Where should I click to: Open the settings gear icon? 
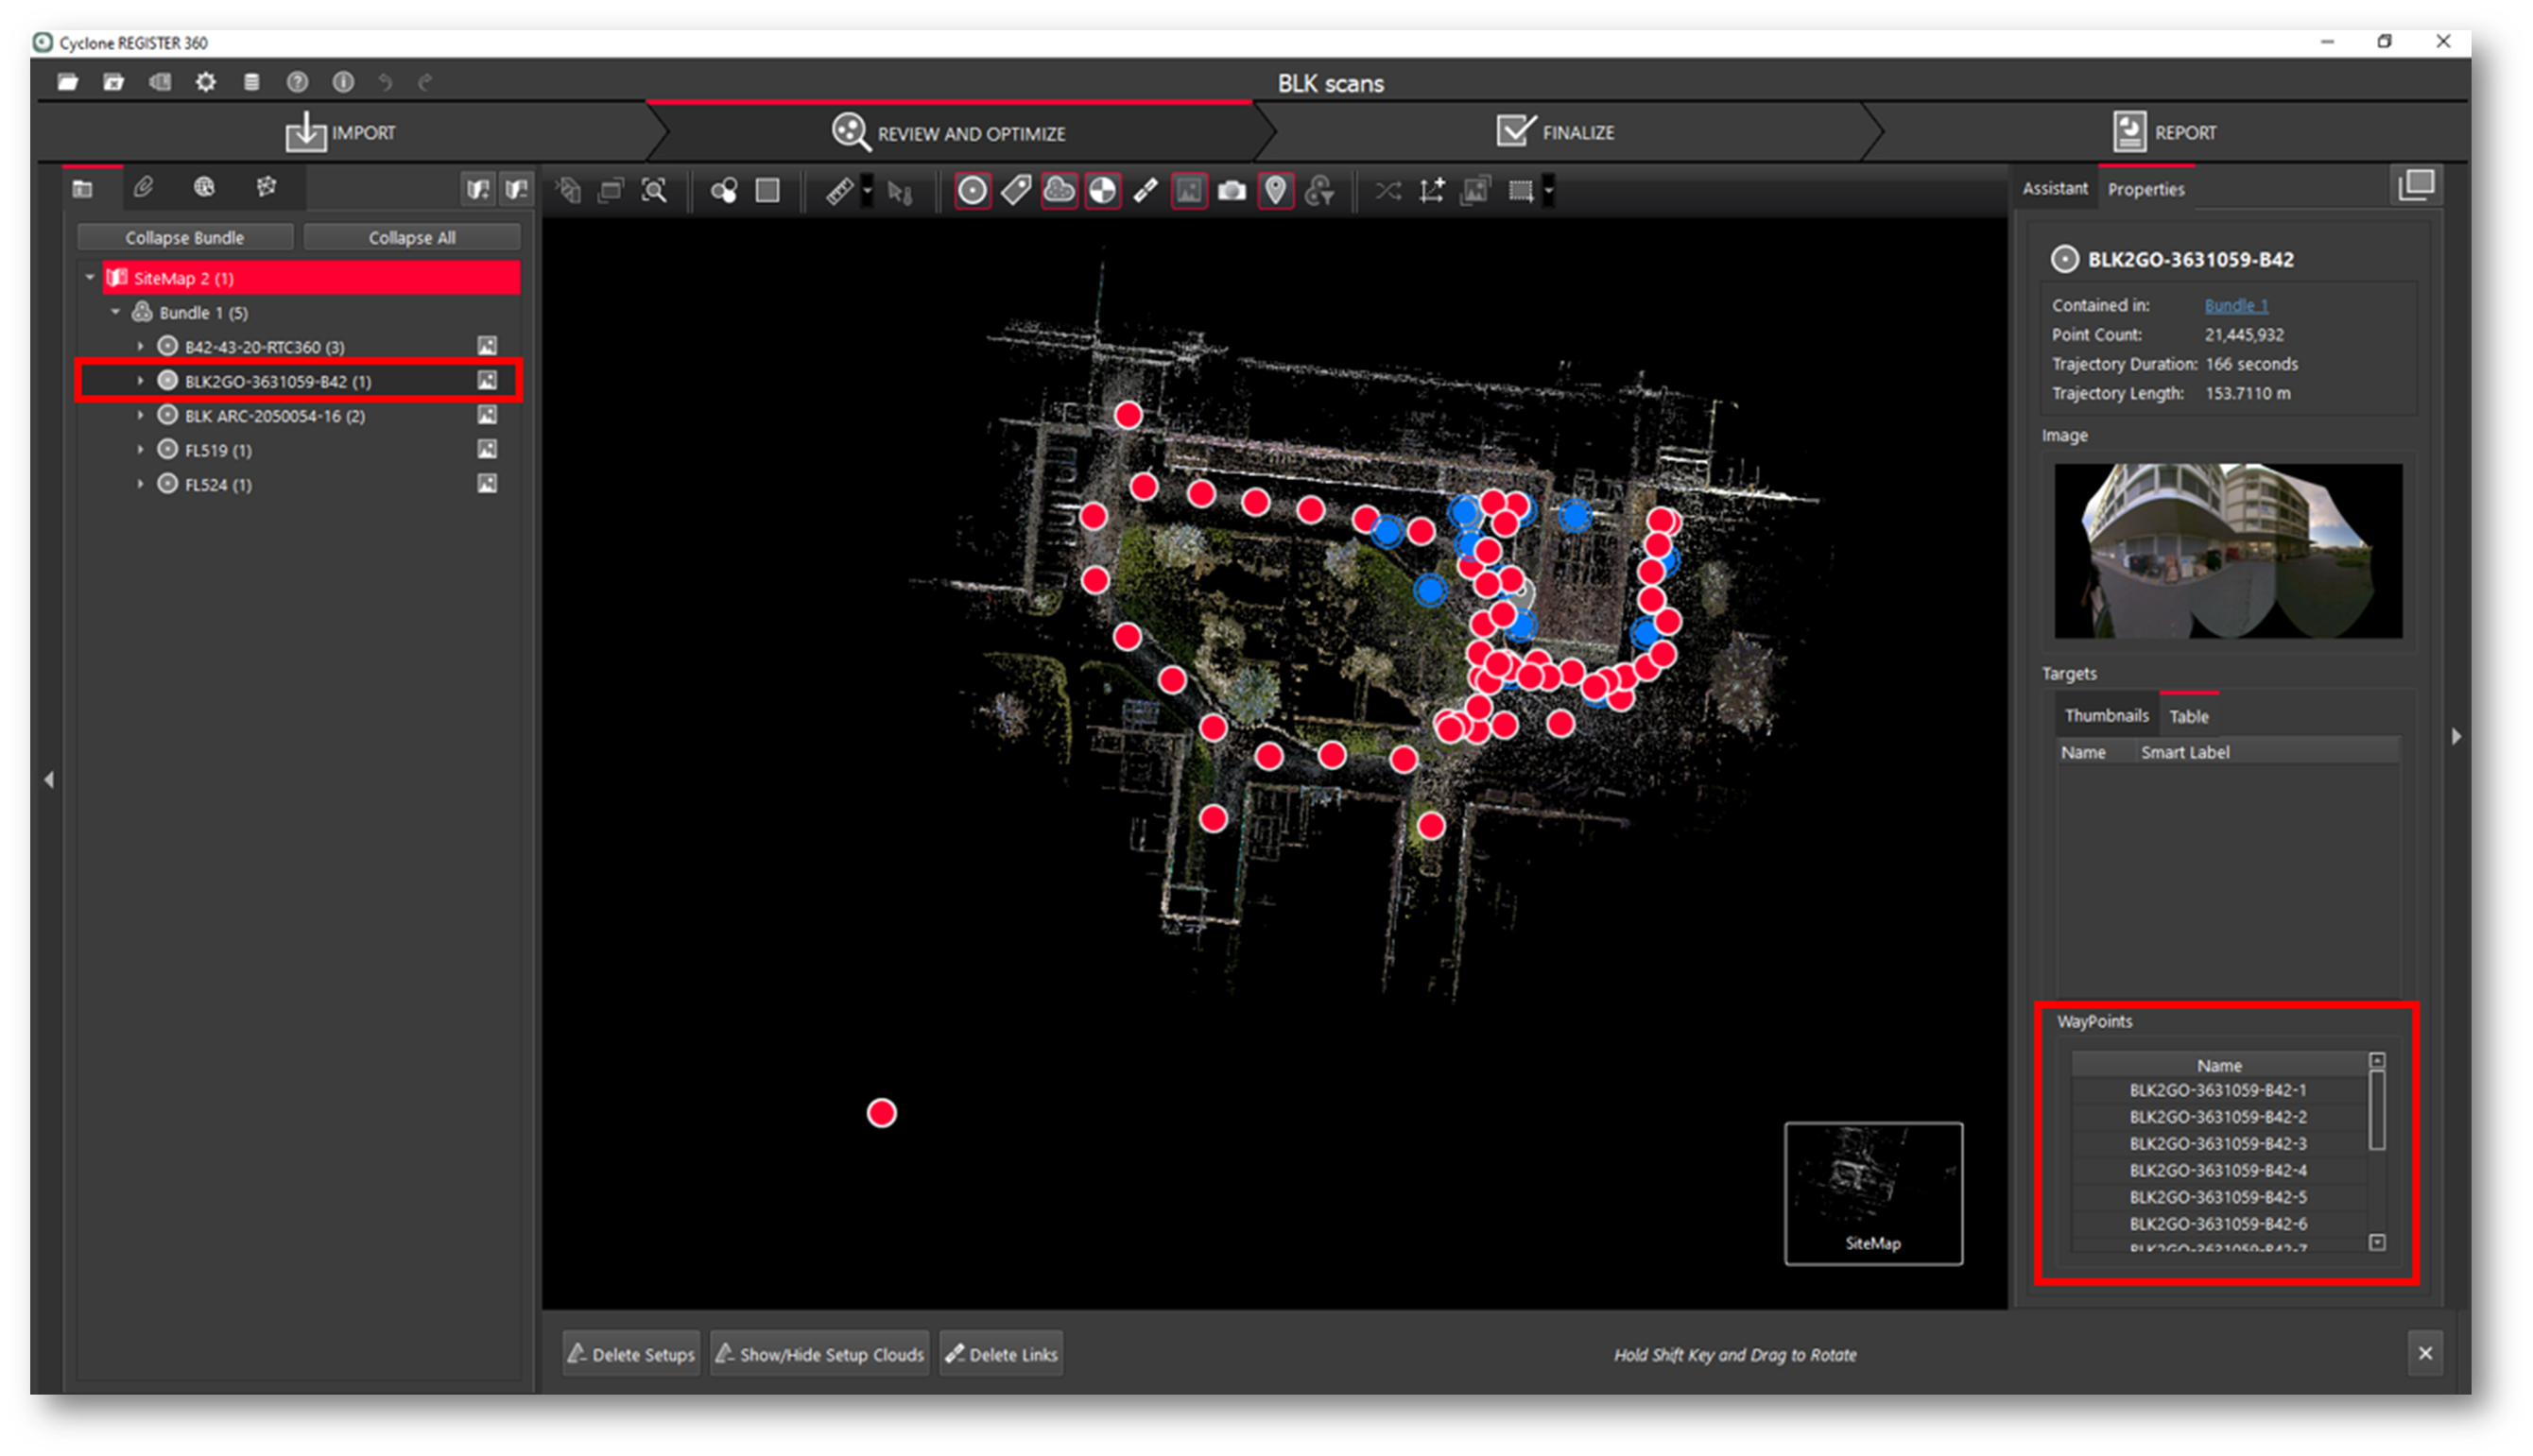[x=206, y=82]
